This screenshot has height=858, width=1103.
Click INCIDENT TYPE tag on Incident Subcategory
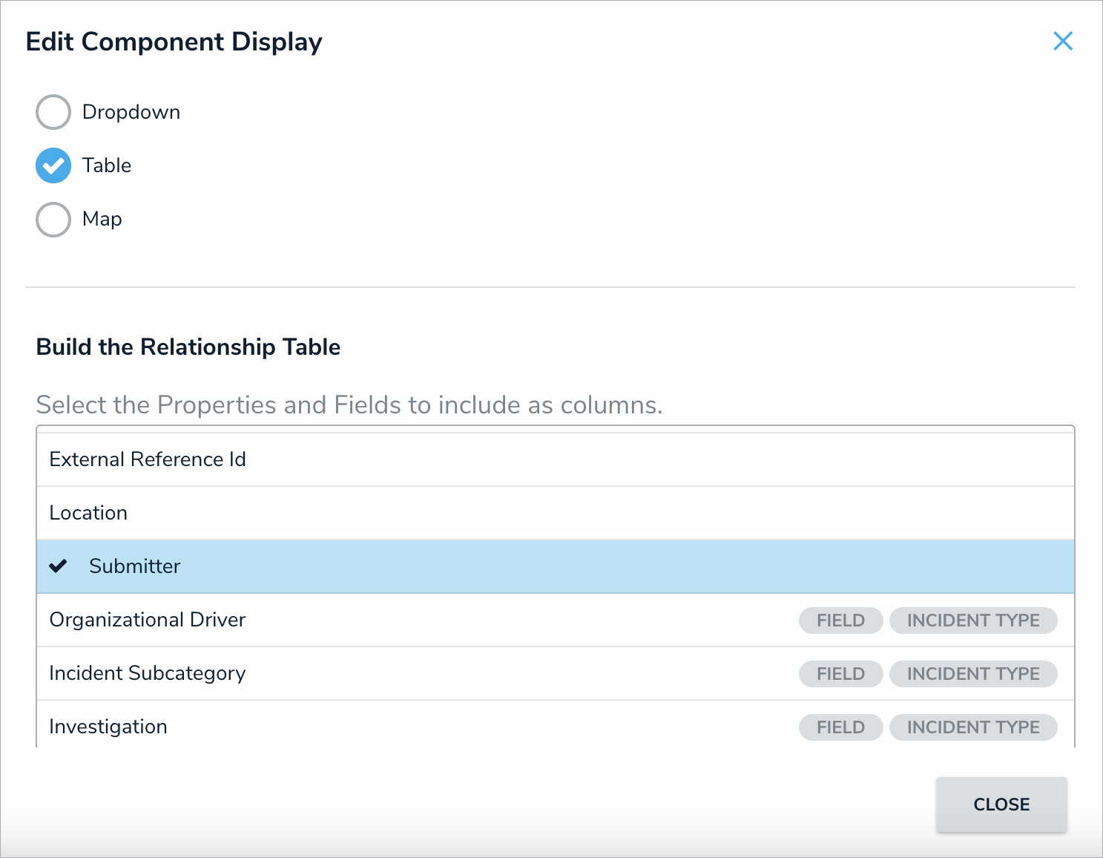pyautogui.click(x=973, y=674)
